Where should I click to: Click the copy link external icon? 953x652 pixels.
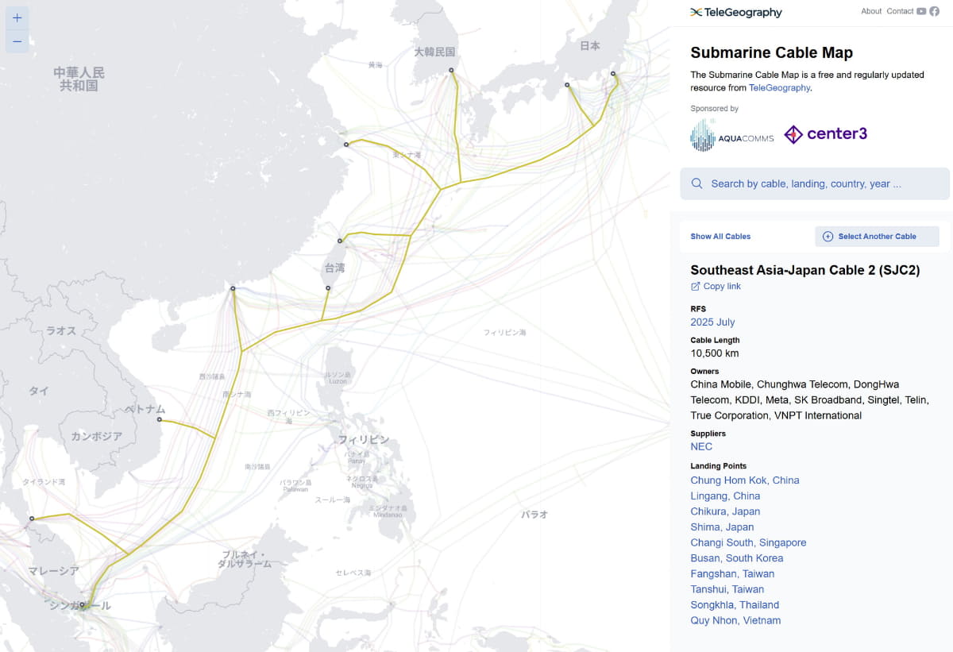pos(696,286)
